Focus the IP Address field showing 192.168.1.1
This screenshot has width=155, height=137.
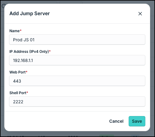coord(77,60)
